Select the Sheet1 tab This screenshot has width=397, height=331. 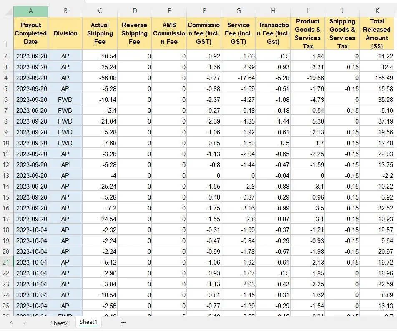pyautogui.click(x=88, y=322)
